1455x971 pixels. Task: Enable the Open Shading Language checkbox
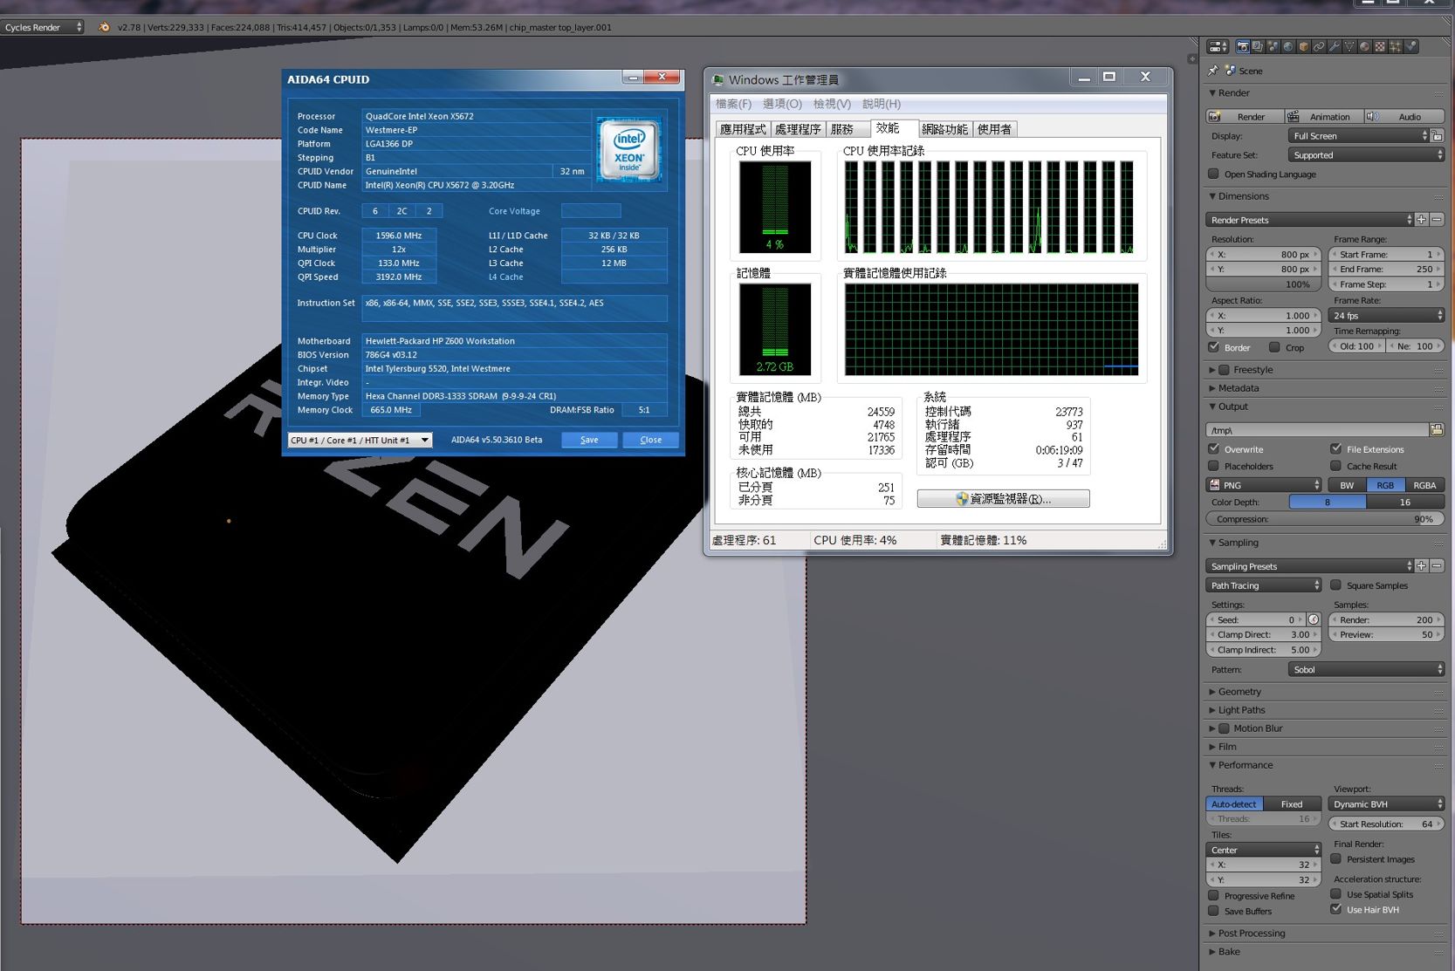pos(1213,174)
